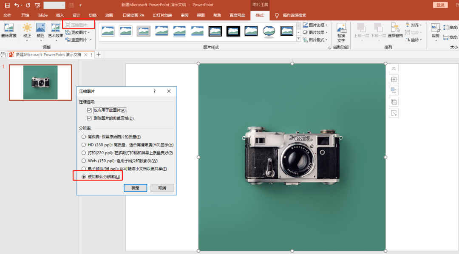The image size is (459, 254).
Task: Apply an Artistic Effect (艺术效果)
Action: pyautogui.click(x=55, y=30)
